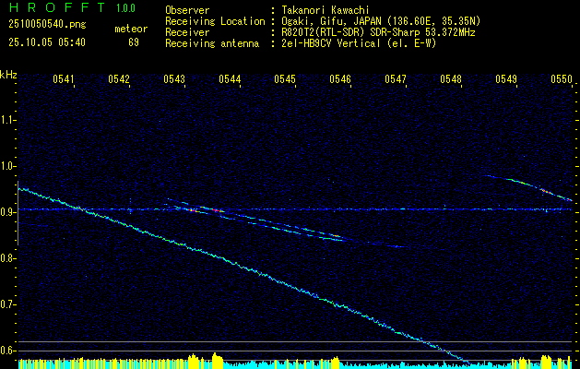Click the 0545 time marker

(x=285, y=79)
